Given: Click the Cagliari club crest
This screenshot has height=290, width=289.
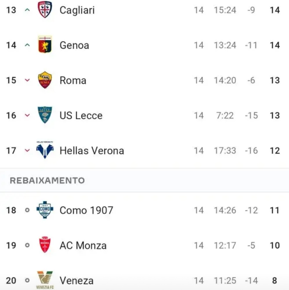Looking at the screenshot, I should tap(45, 9).
